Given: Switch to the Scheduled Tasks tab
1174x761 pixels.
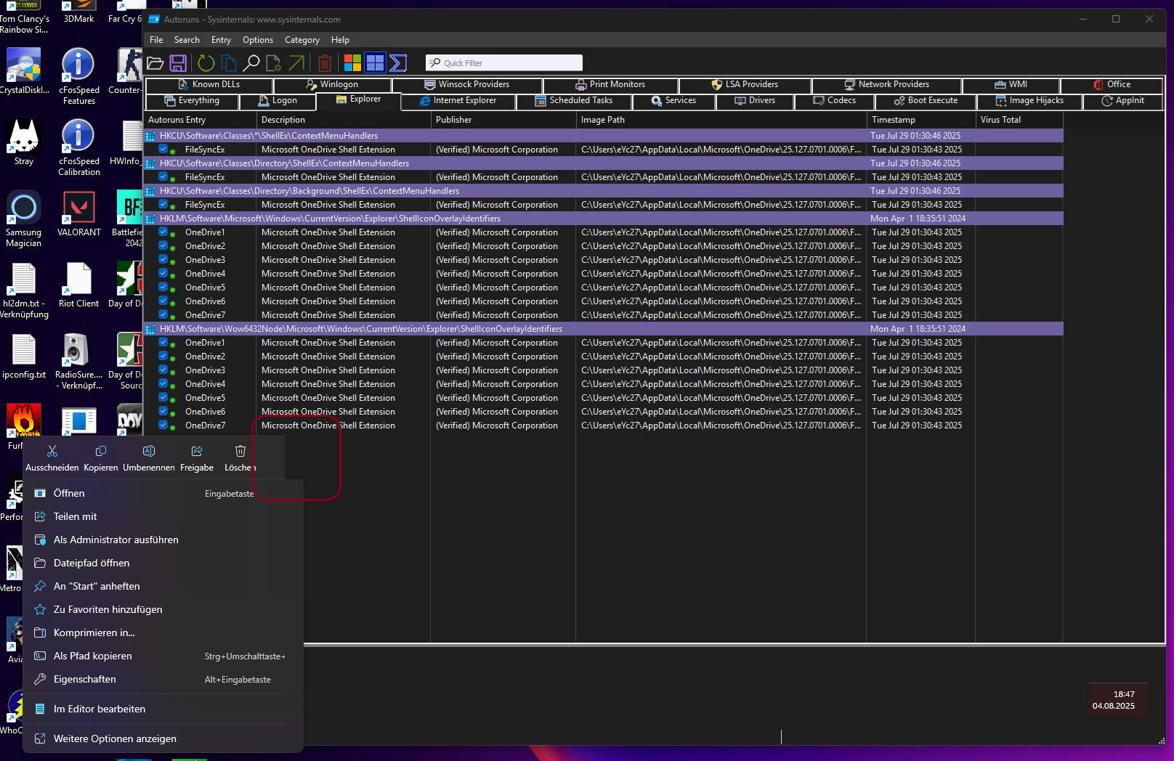Looking at the screenshot, I should pos(574,101).
